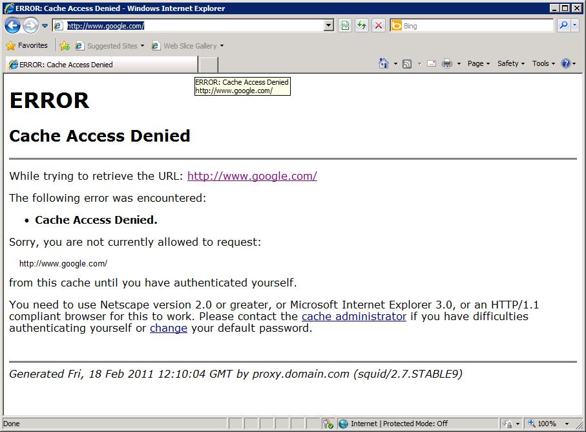Select the 'ERROR: Cache Access Denied' tab
The width and height of the screenshot is (586, 432).
pos(101,65)
